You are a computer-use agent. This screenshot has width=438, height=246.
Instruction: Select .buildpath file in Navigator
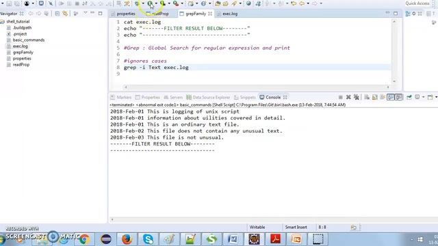coord(22,27)
